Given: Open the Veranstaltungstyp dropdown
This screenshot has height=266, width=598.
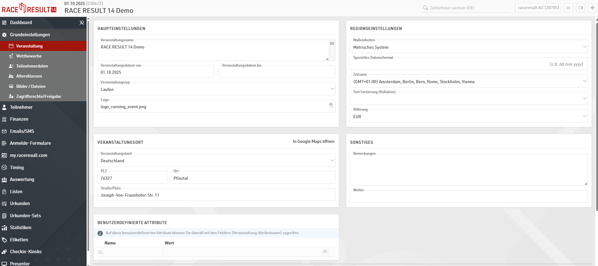Looking at the screenshot, I should tap(216, 89).
